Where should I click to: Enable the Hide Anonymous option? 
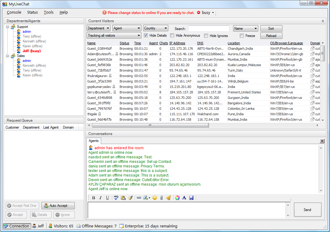[x=172, y=35]
